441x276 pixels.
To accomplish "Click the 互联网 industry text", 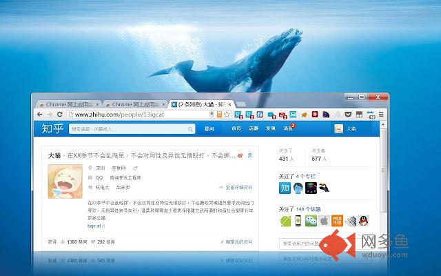I will 119,168.
